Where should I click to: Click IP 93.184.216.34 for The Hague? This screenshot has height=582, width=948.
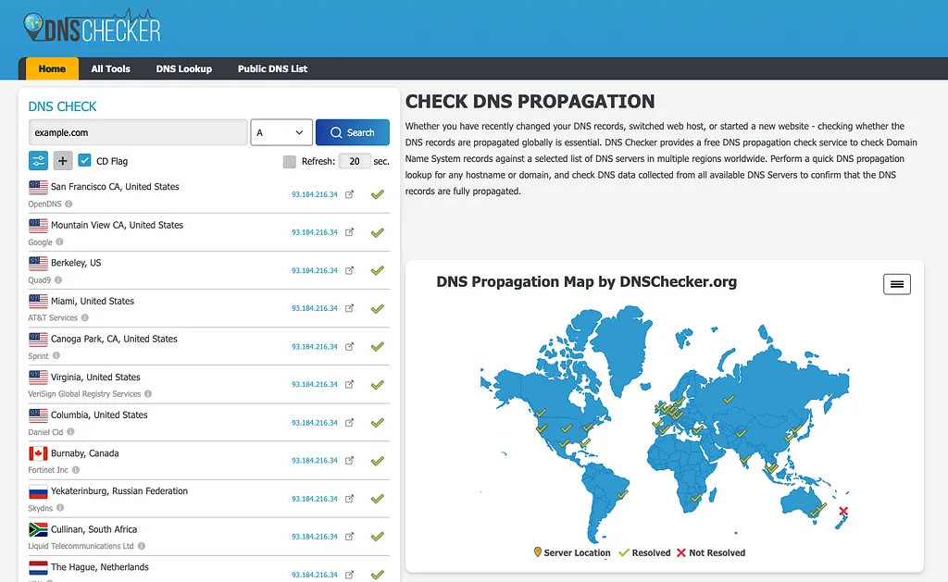click(x=315, y=575)
